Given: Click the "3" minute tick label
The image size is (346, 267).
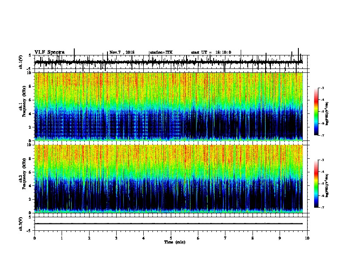Looking at the screenshot, I should coord(116,238).
